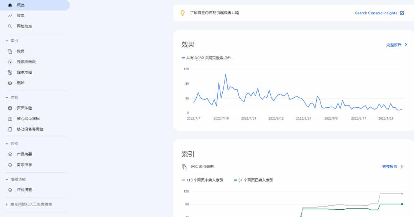
Task: Click the 了解哪些内容能引起读者共鸣 banner text
Action: (x=214, y=13)
